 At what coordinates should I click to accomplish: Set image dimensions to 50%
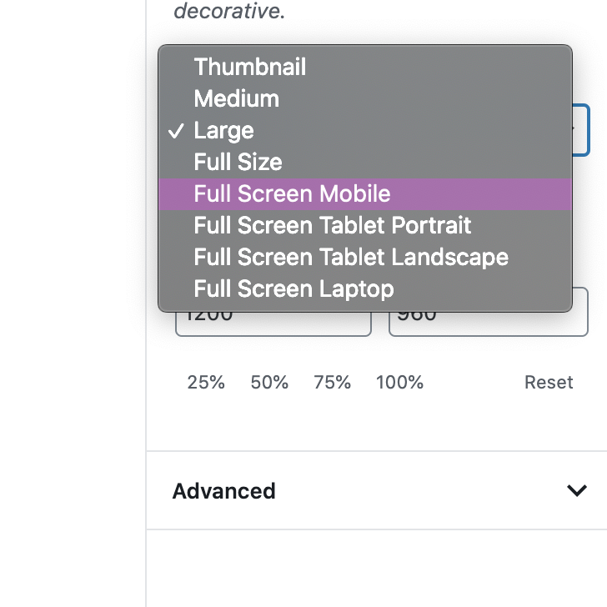269,383
